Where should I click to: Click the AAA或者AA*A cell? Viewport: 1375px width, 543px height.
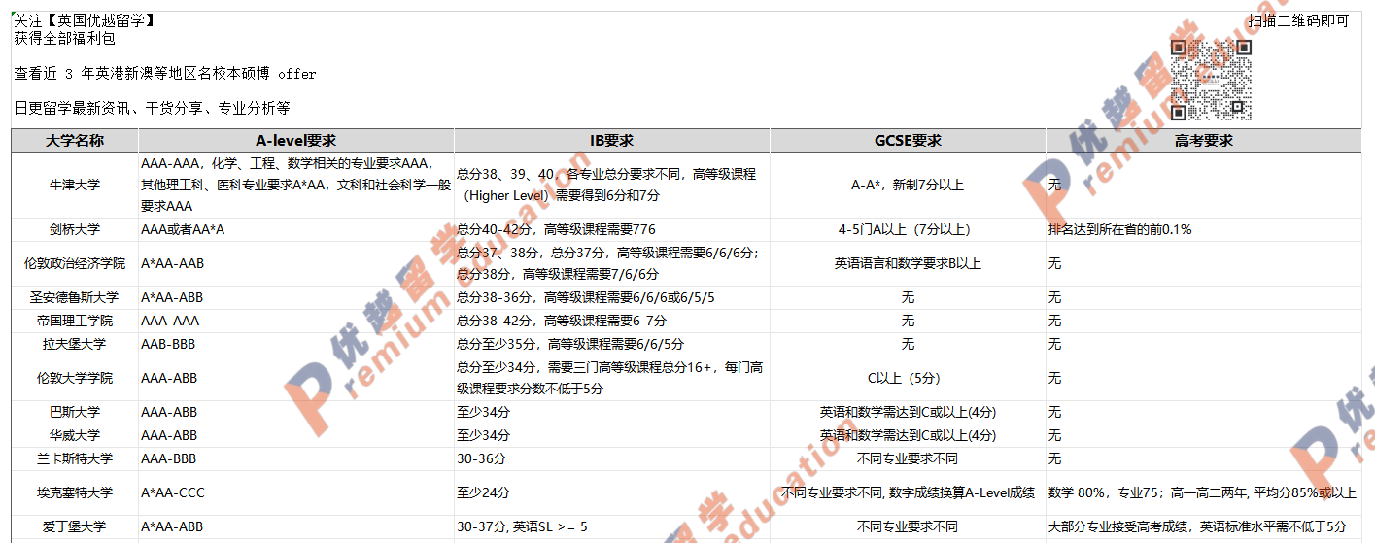pyautogui.click(x=296, y=229)
